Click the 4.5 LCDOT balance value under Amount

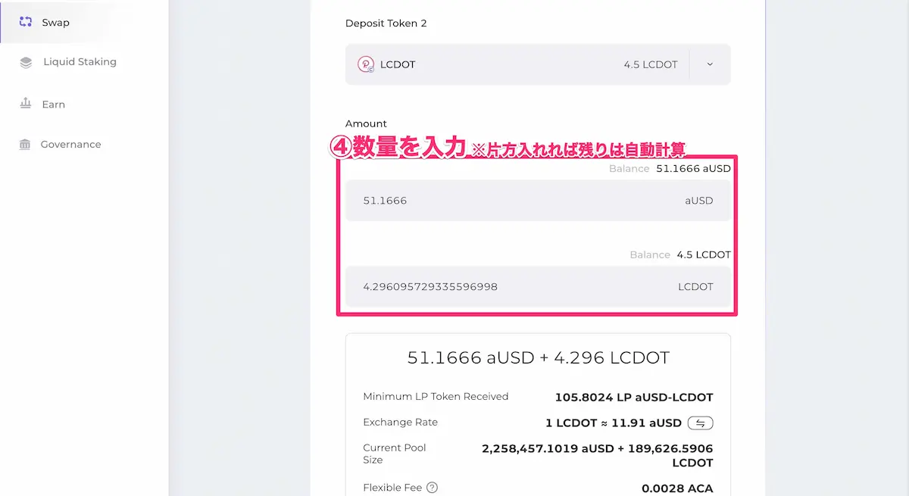(704, 254)
